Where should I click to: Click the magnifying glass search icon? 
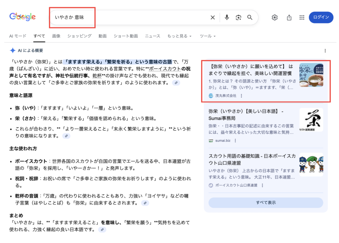[250, 18]
